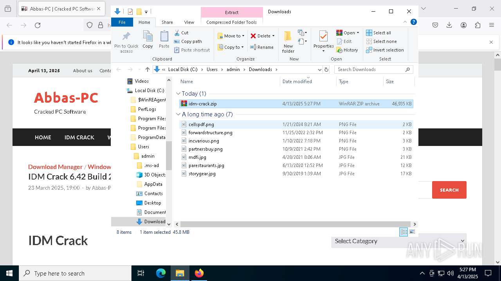This screenshot has height=281, width=501.
Task: Switch to the View ribbon tab
Action: (x=189, y=22)
